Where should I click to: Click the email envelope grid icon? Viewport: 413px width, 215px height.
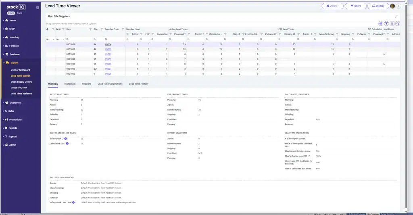[381, 23]
